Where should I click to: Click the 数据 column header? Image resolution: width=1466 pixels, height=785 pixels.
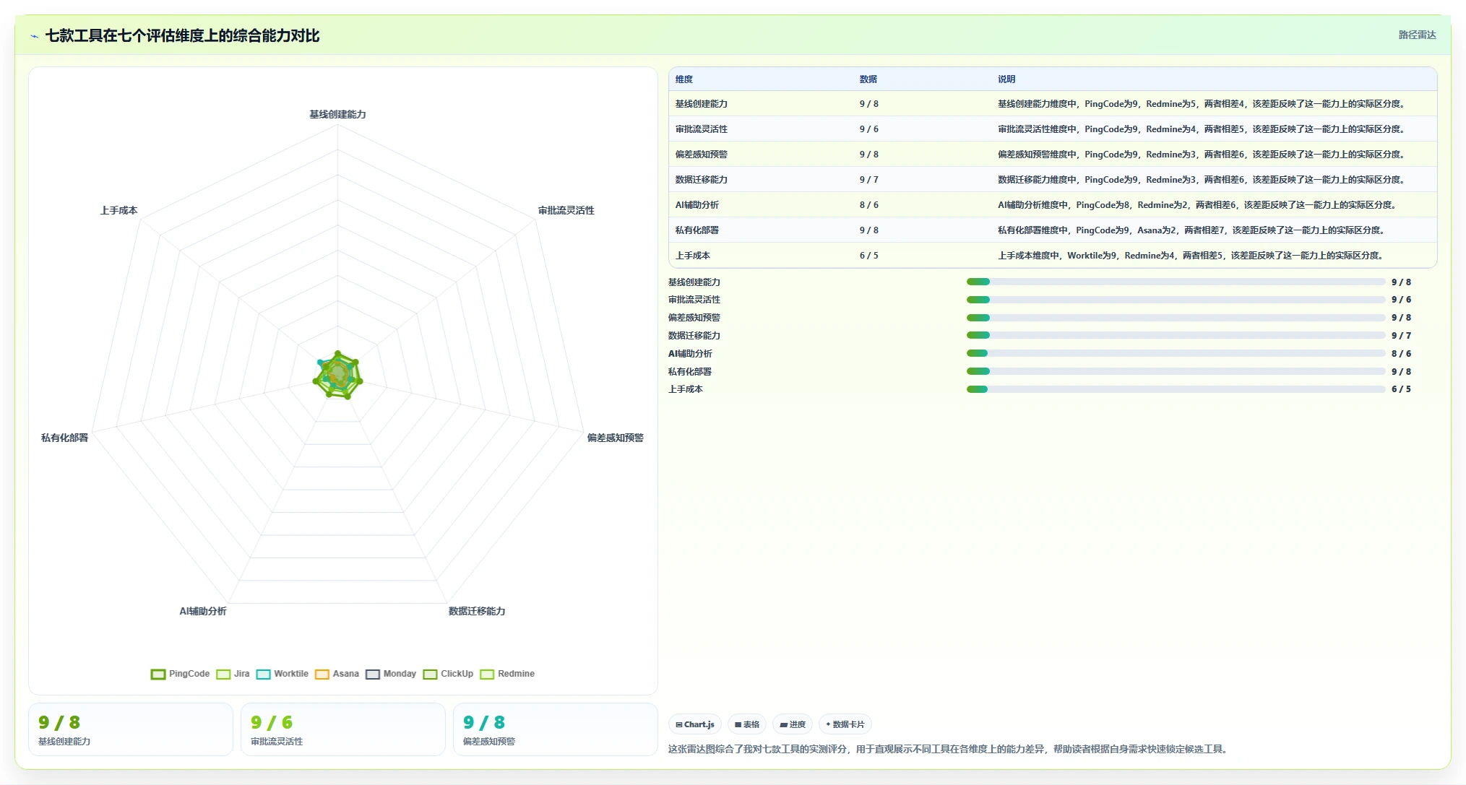868,79
